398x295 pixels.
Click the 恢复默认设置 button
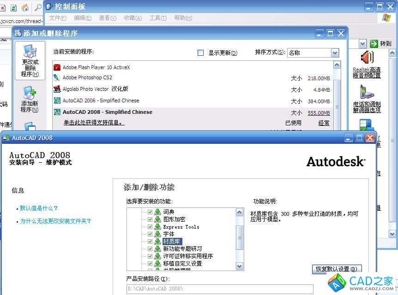click(x=337, y=269)
